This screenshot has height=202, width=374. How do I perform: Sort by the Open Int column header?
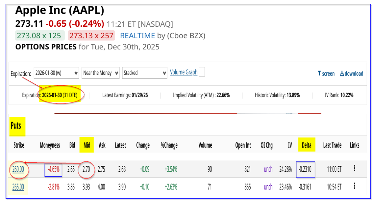click(x=243, y=145)
